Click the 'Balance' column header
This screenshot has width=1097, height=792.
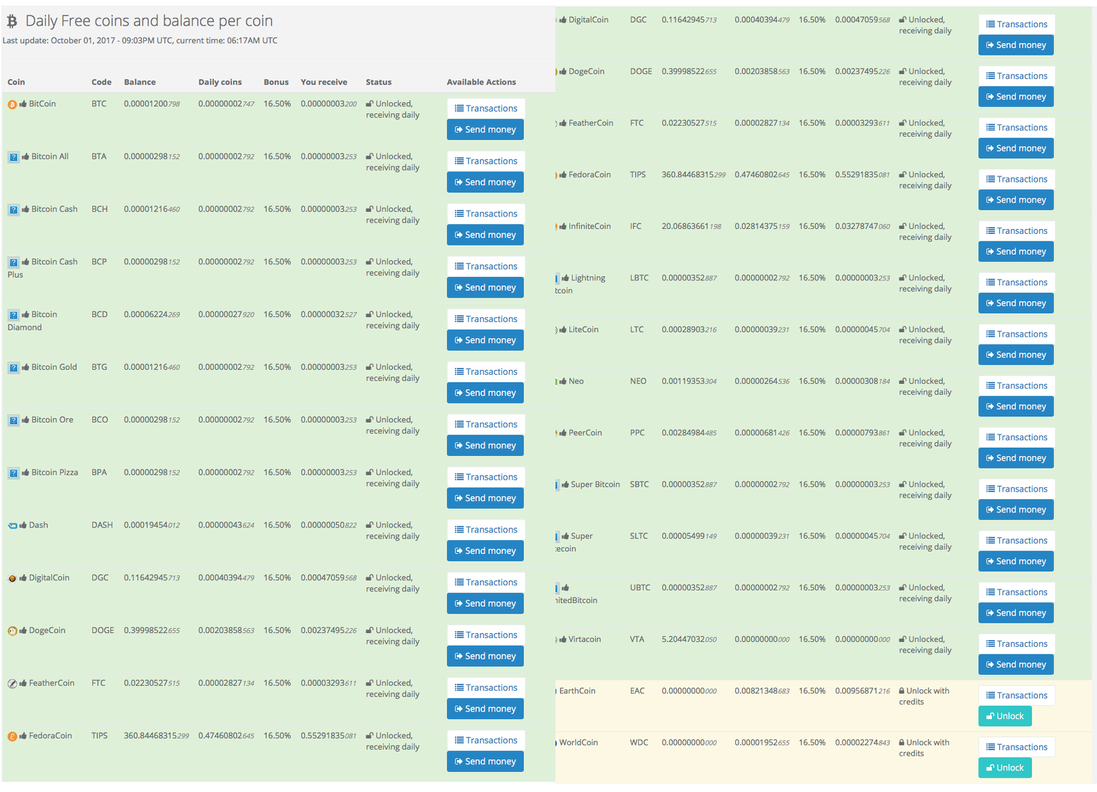click(x=140, y=82)
